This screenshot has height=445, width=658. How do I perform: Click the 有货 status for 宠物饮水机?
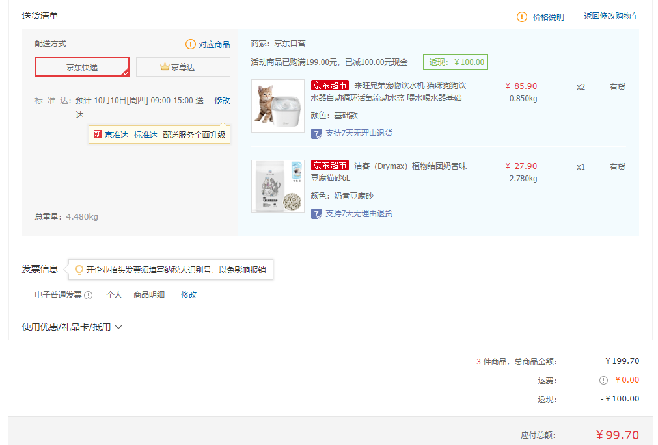(x=617, y=87)
